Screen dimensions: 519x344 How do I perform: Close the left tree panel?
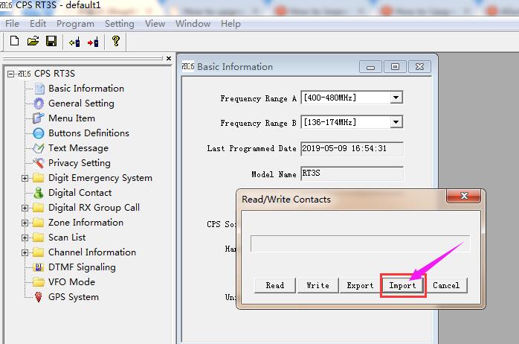point(169,58)
